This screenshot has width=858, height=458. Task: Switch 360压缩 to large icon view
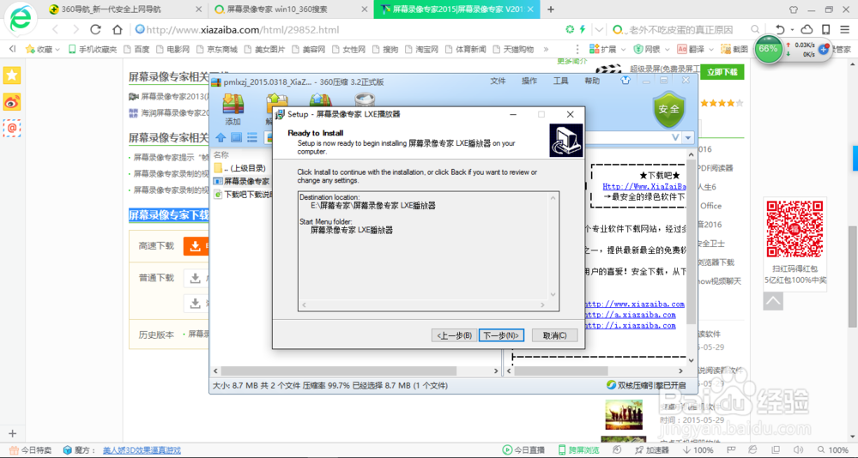coord(236,136)
